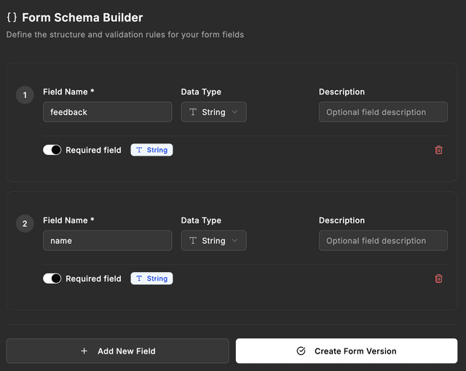The image size is (466, 371).
Task: Toggle Required field switch for name
Action: pyautogui.click(x=52, y=279)
